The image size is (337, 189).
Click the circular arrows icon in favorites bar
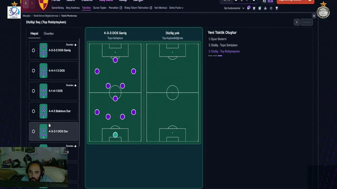point(271,8)
